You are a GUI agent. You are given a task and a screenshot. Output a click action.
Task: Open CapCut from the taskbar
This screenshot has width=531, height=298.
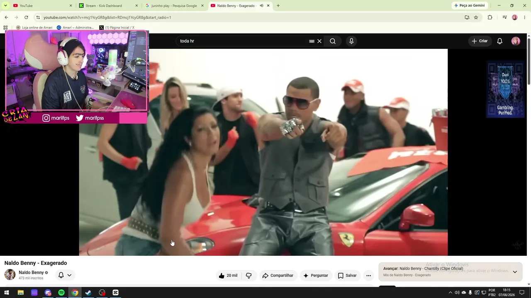coord(116,293)
